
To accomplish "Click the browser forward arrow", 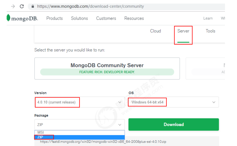I will [13, 6].
